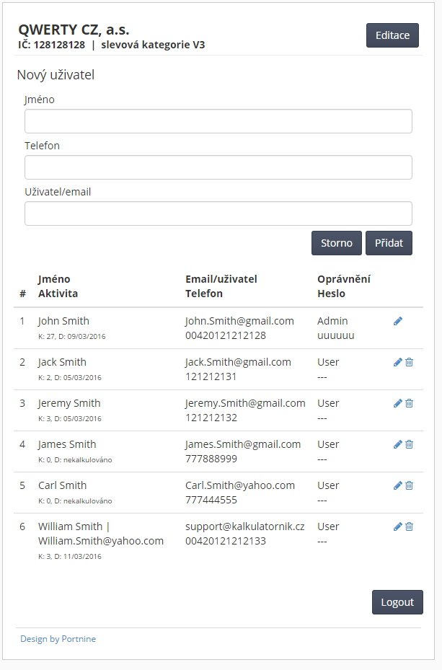Click pencil icon for William Smith
This screenshot has width=442, height=670.
click(397, 526)
